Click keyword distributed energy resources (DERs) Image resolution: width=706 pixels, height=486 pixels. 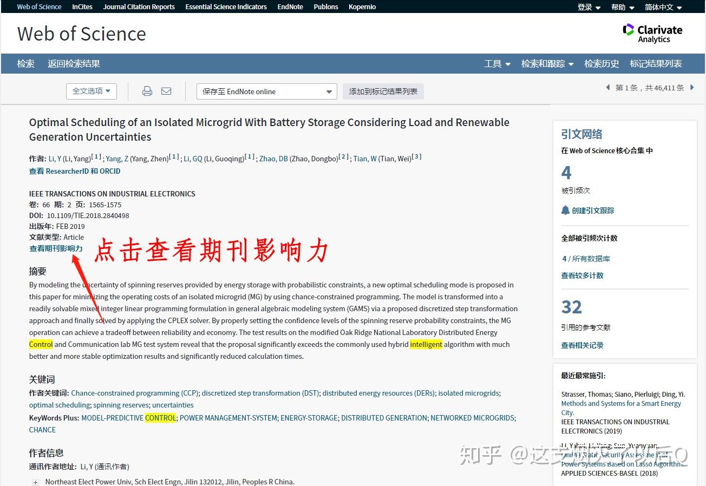point(378,393)
